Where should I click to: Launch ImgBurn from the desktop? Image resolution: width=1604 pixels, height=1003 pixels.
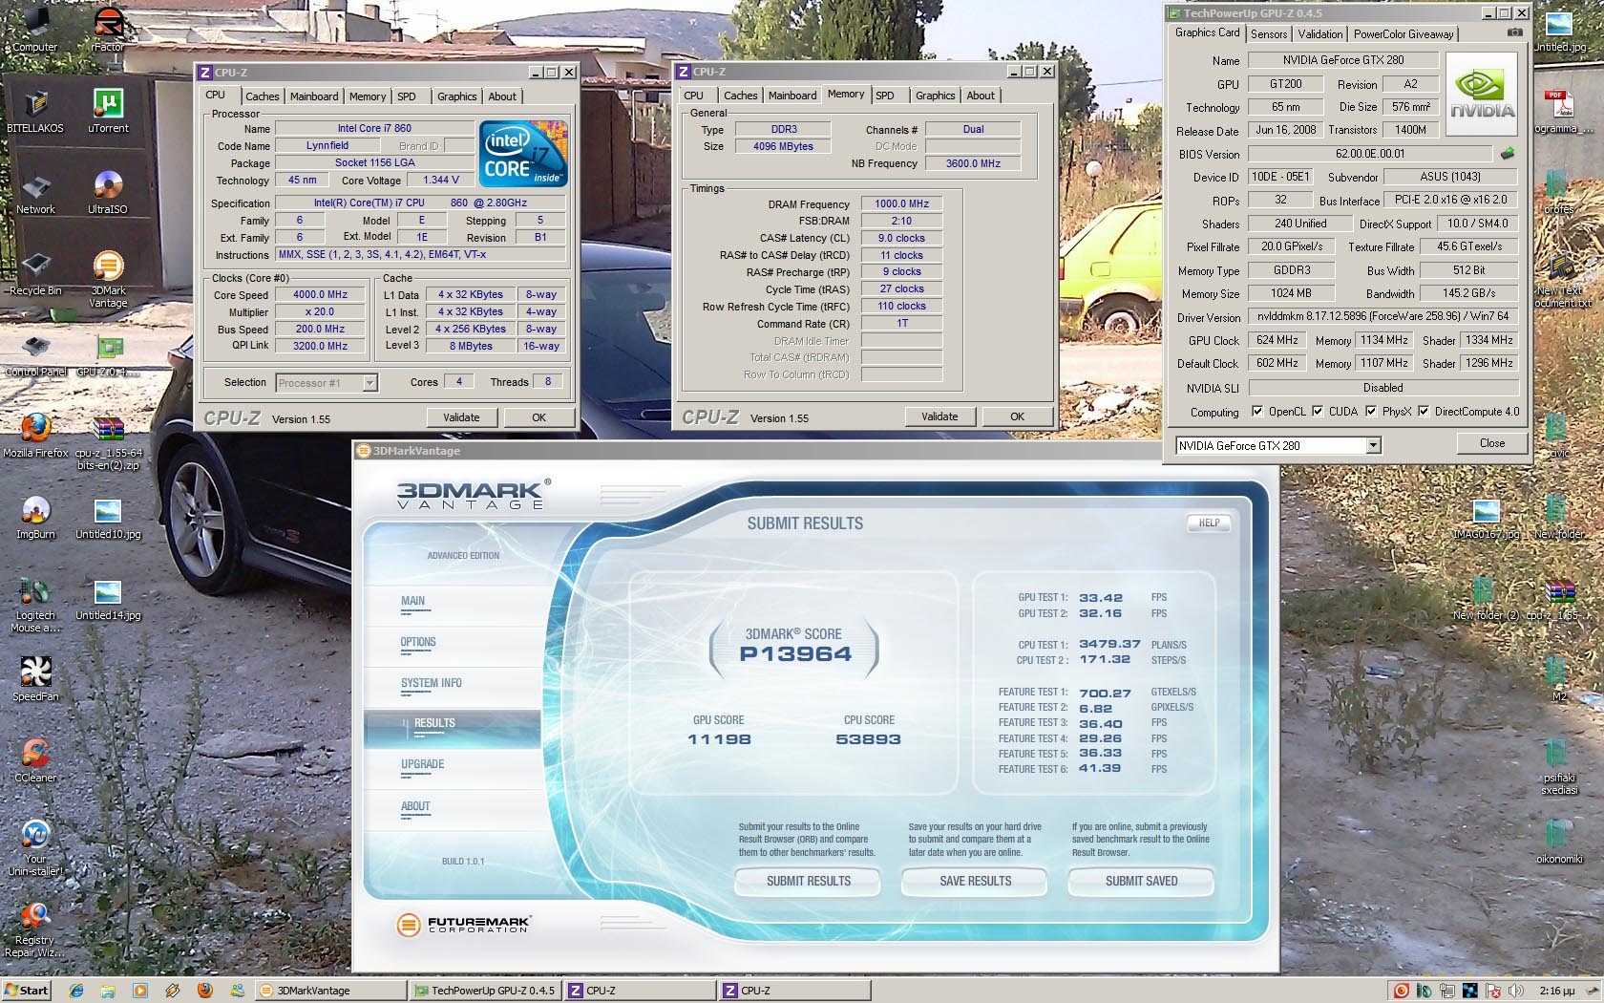coord(35,519)
